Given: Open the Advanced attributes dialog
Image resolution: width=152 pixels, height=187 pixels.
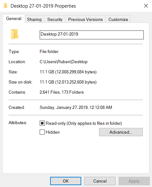Looking at the screenshot, I should (x=121, y=132).
